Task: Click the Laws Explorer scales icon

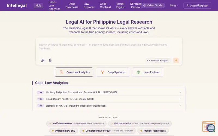Action: 138,72
